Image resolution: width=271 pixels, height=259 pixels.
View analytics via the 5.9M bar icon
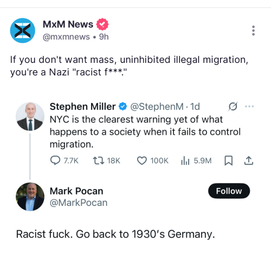click(x=185, y=160)
